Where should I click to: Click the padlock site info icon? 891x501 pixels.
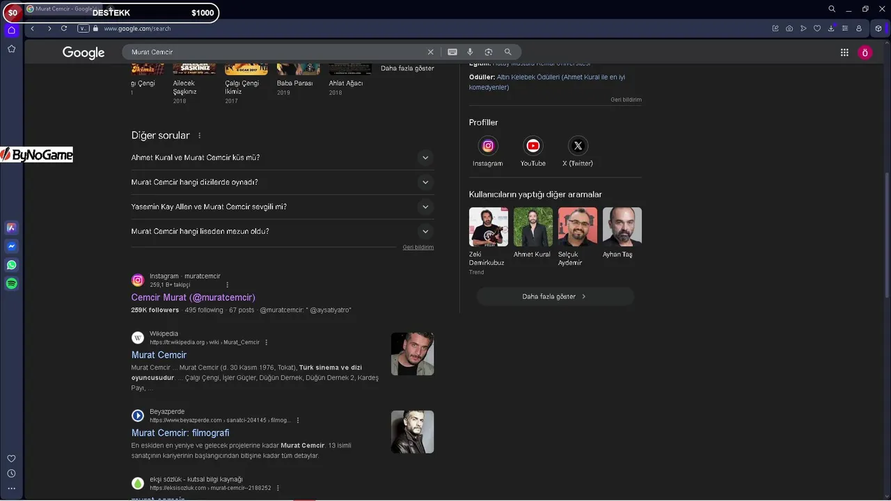[x=96, y=29]
